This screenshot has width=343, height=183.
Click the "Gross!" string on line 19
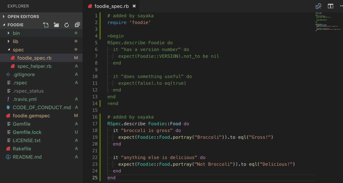click(x=260, y=137)
